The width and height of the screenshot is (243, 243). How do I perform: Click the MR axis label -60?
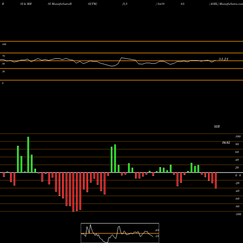point(237,199)
